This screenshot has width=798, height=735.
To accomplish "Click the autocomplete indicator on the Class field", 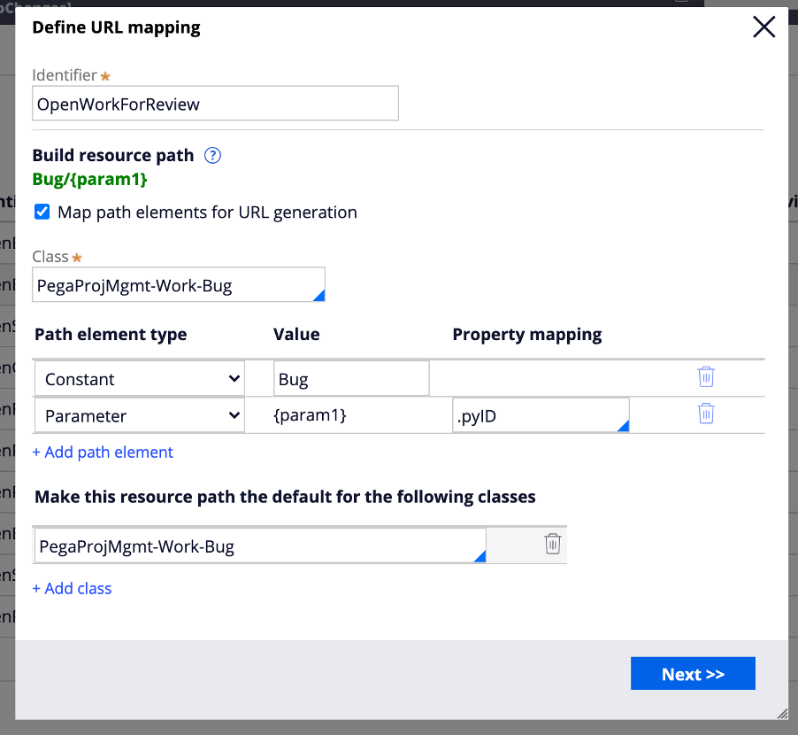I will click(319, 295).
